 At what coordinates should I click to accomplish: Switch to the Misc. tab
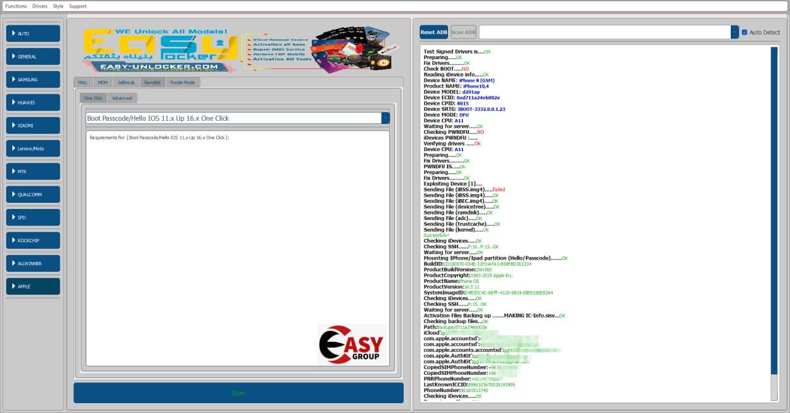coord(83,82)
